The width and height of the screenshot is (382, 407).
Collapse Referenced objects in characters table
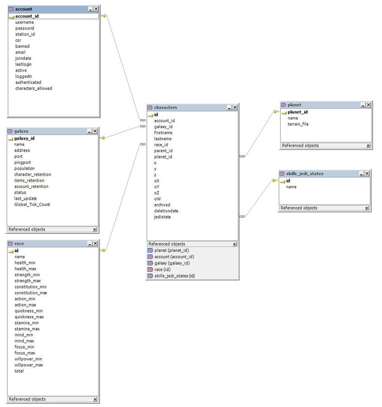(x=235, y=244)
